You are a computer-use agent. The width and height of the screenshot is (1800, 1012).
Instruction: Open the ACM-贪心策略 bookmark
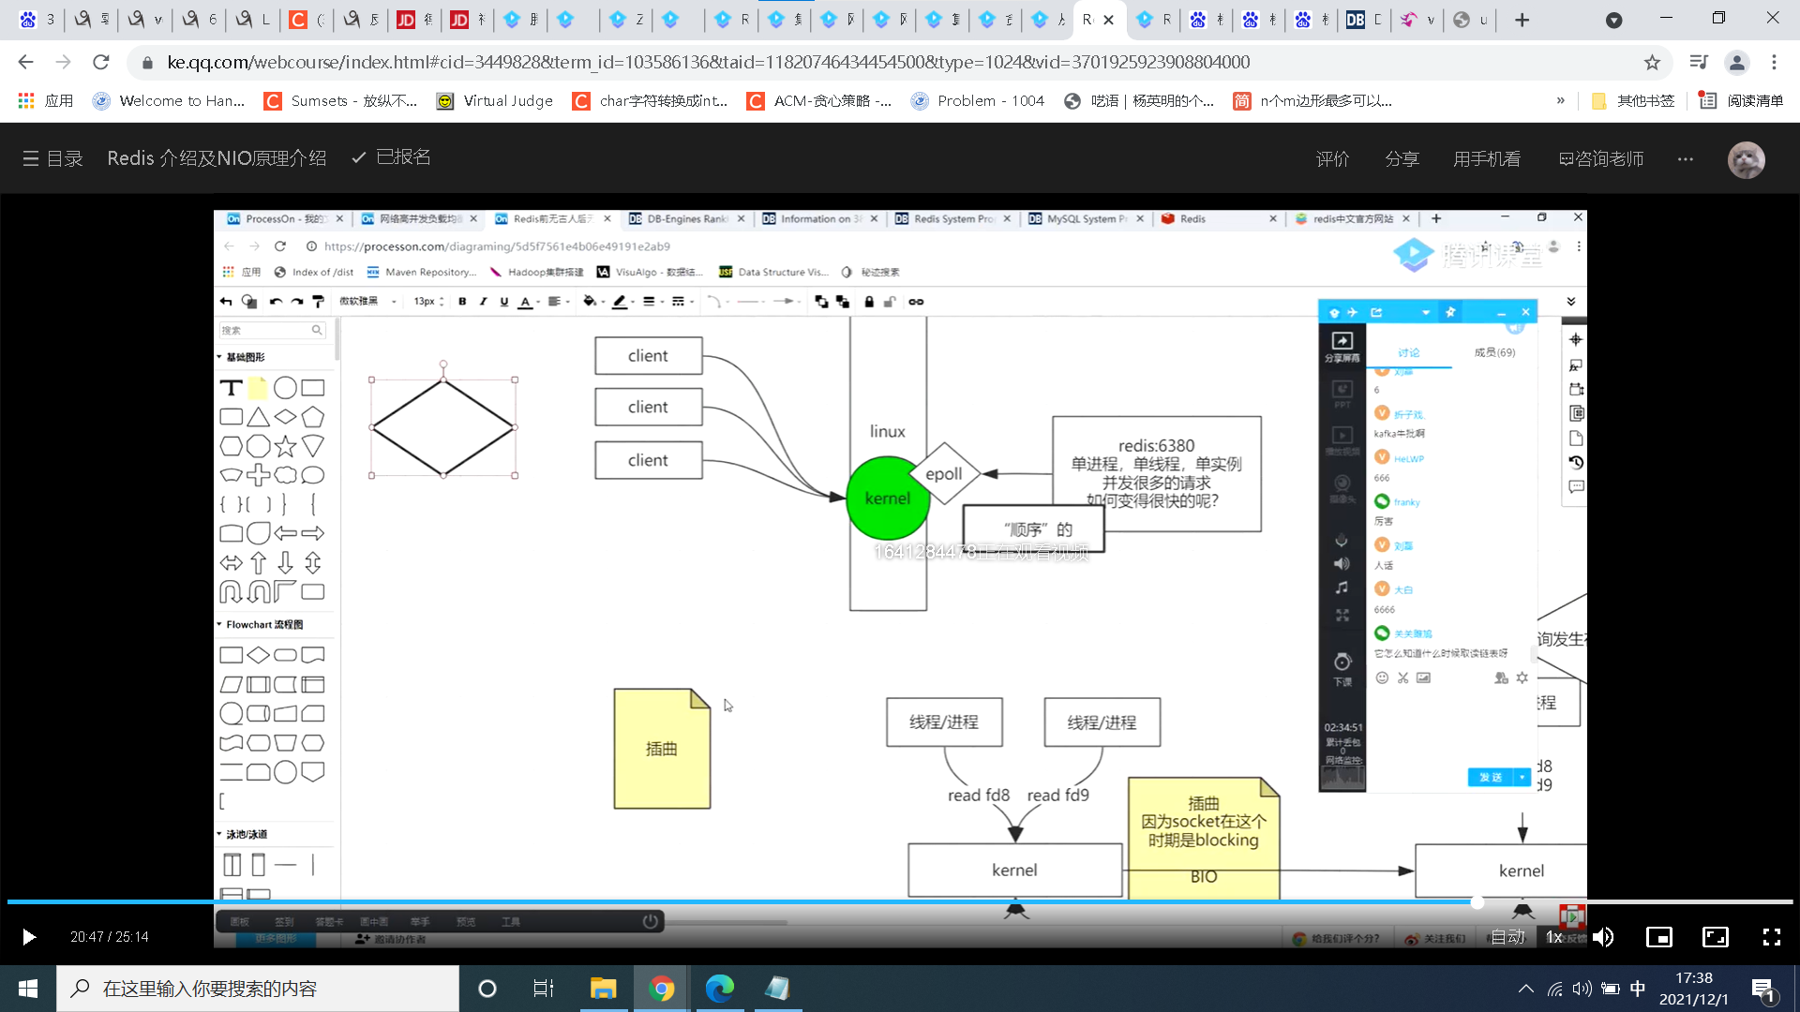coord(819,100)
